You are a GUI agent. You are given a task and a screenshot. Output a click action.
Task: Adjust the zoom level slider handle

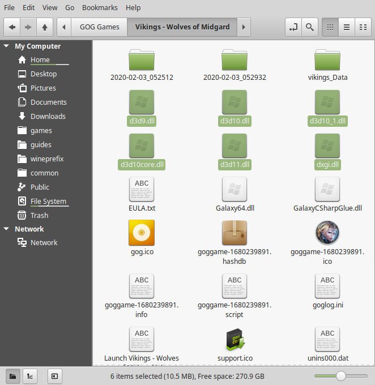tap(341, 376)
